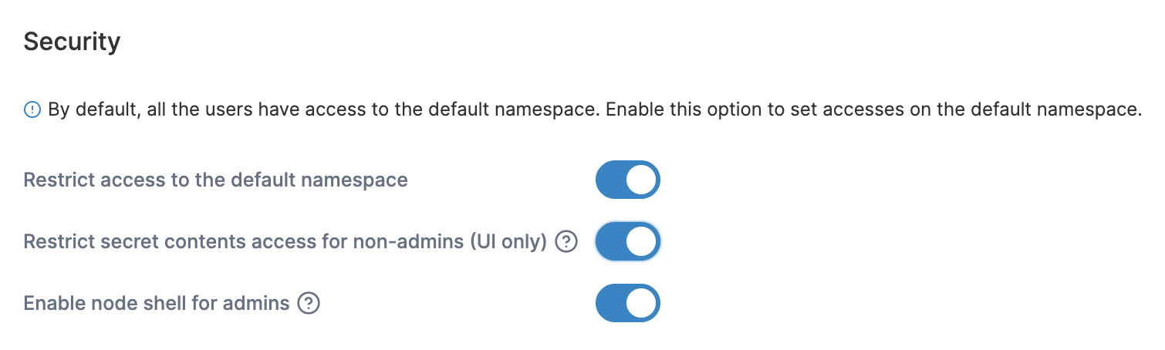Click the sentence starting 'By default, all the users'
Viewport: 1165px width, 350px height.
click(x=323, y=110)
